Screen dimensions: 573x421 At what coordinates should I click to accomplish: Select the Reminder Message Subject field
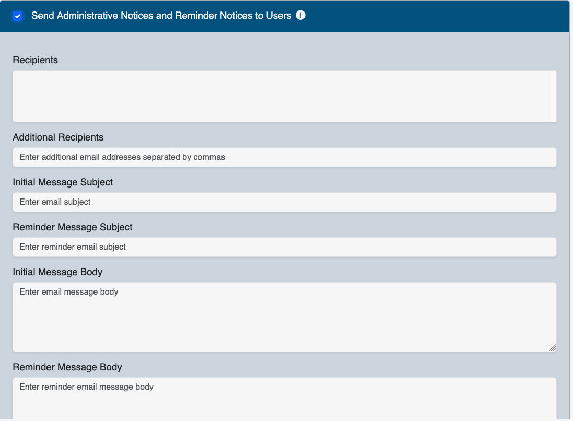[x=284, y=247]
